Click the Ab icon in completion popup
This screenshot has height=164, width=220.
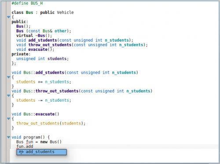tap(21, 152)
